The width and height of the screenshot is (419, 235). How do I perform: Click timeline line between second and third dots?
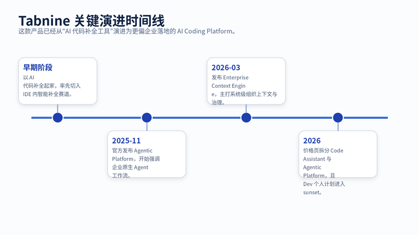[x=196, y=118]
